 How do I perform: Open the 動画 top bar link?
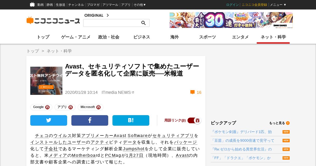(x=41, y=5)
